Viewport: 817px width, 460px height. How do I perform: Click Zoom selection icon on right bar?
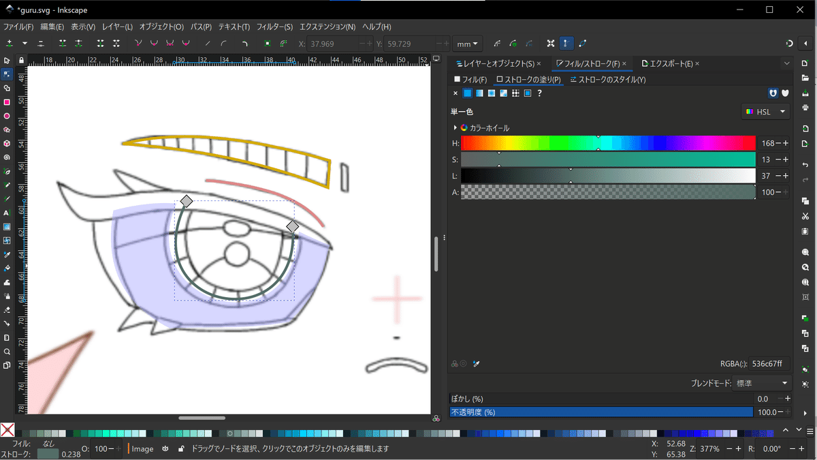tap(805, 251)
